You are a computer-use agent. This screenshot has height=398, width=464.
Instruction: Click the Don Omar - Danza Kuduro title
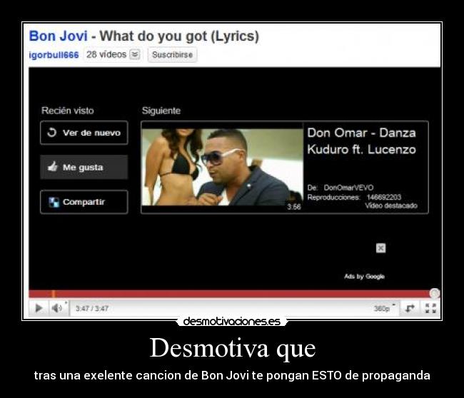(361, 141)
